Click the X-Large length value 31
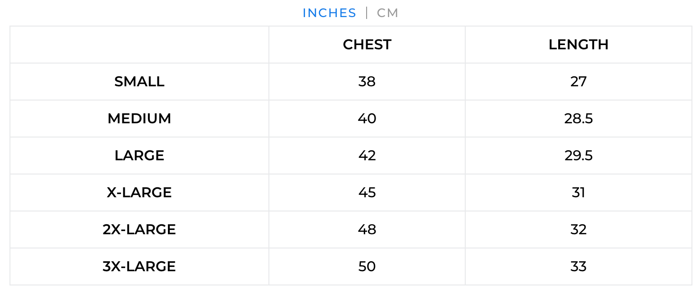This screenshot has height=294, width=700. click(578, 193)
